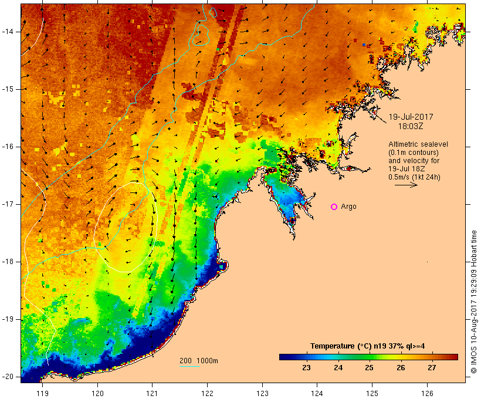Click the longitude axis label '126'
This screenshot has height=399, width=481.
427,394
